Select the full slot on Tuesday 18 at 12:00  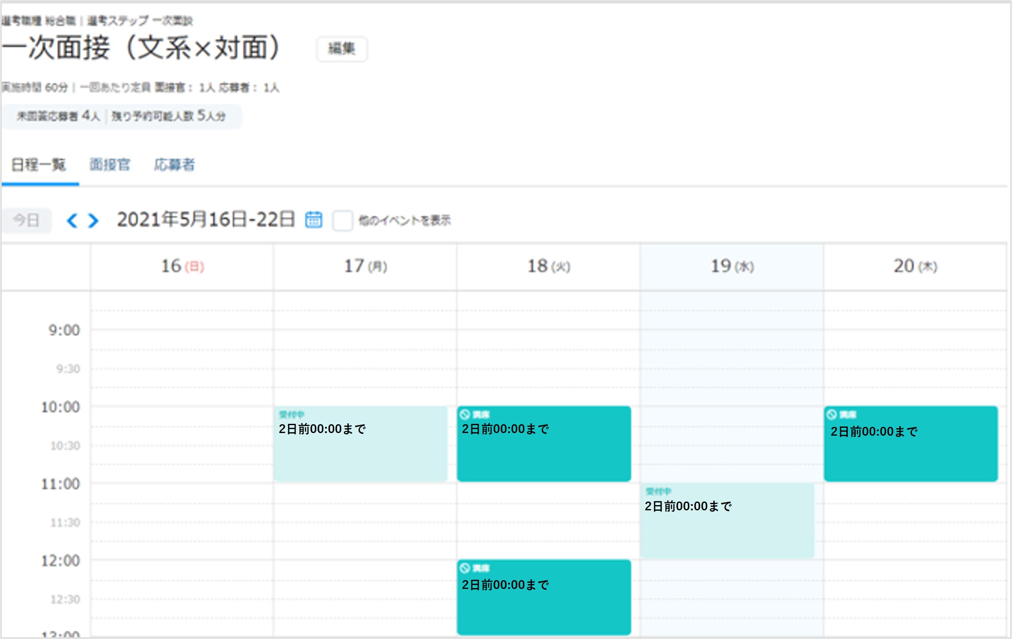[544, 597]
